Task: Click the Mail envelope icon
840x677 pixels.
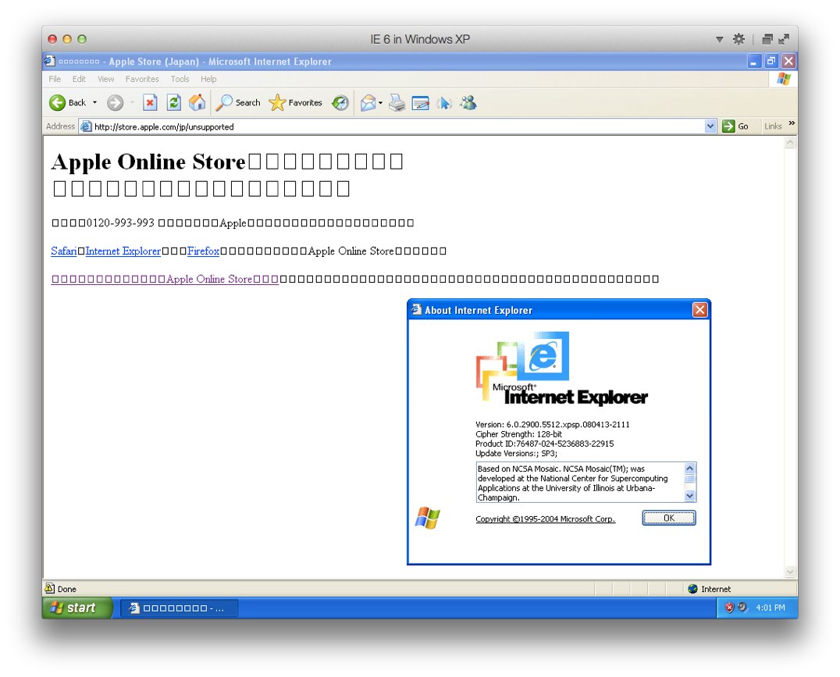Action: click(368, 102)
